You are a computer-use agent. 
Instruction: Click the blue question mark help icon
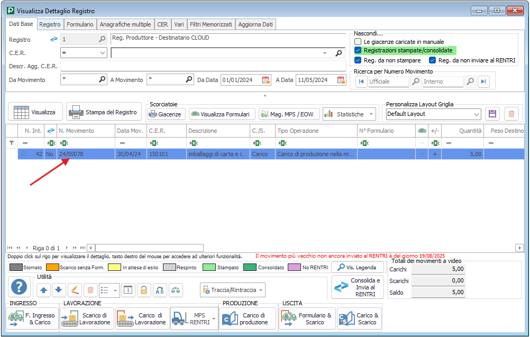point(19,287)
